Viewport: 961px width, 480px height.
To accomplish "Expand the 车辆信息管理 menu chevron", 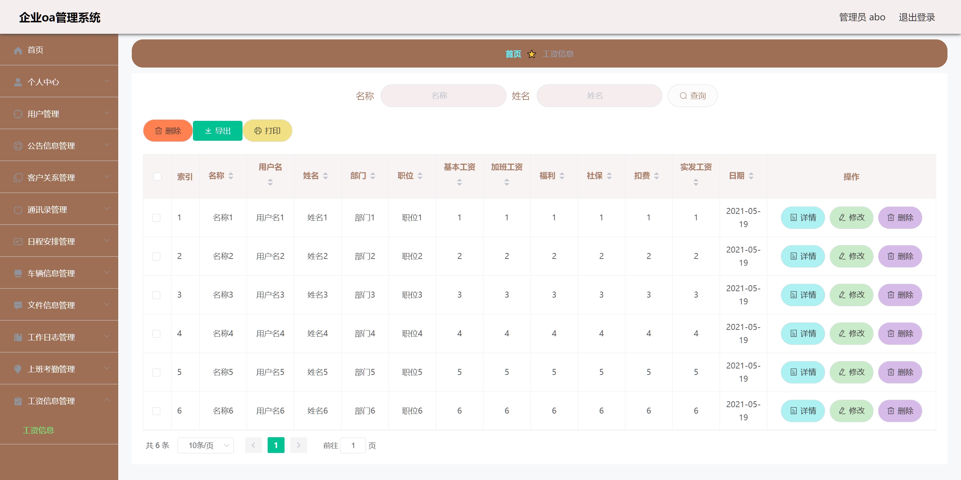I will 107,272.
